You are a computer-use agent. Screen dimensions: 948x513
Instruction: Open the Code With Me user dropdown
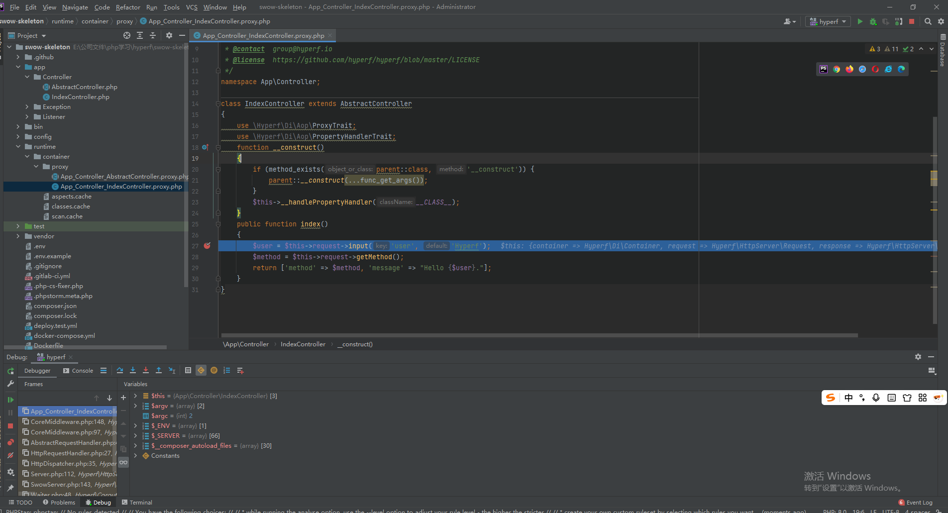[x=790, y=21]
